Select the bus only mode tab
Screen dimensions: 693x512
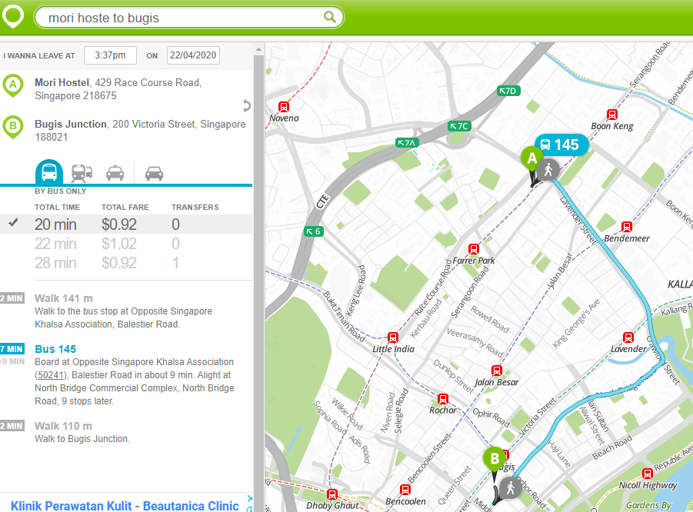[x=49, y=171]
